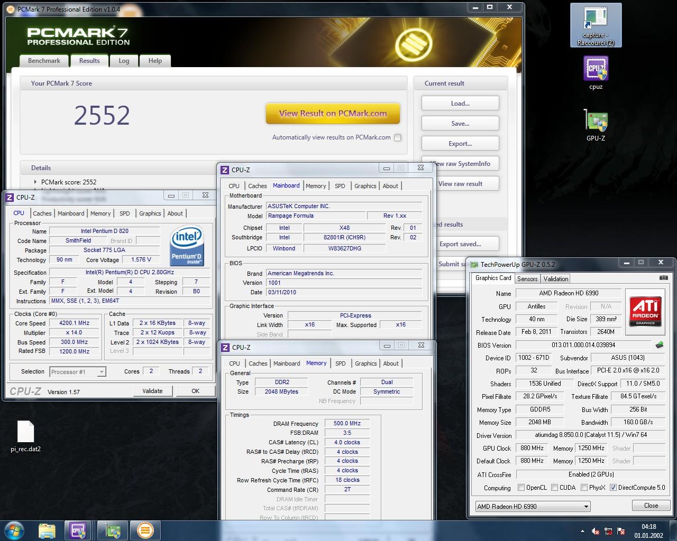Screen dimensions: 677x541
Task: Open CPU tab in CPU-Z Mainboard window
Action: 234,186
